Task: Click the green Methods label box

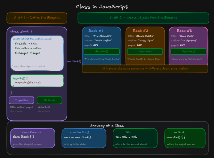Action: [x=49, y=100]
